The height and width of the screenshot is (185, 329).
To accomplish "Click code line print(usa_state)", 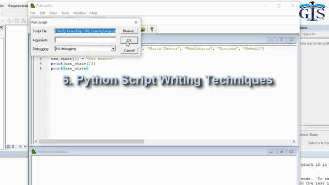I will click(x=69, y=68).
